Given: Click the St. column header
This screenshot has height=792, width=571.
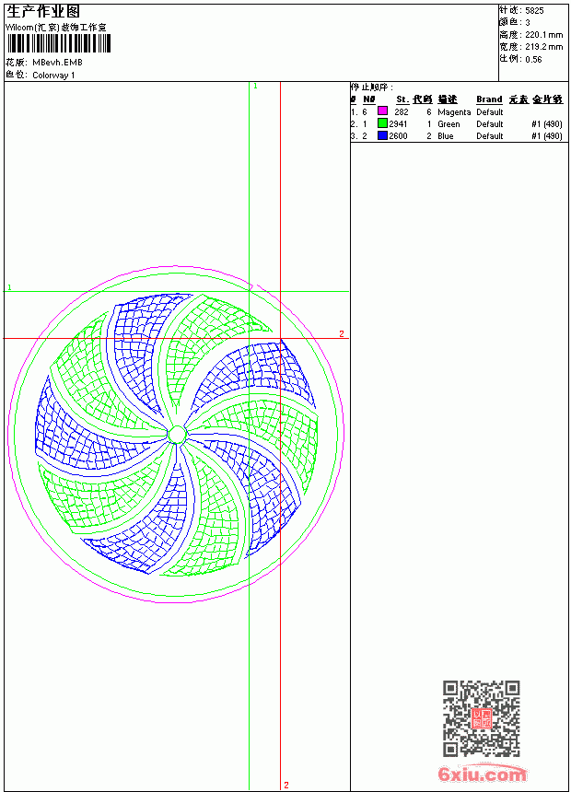Looking at the screenshot, I should pos(402,99).
